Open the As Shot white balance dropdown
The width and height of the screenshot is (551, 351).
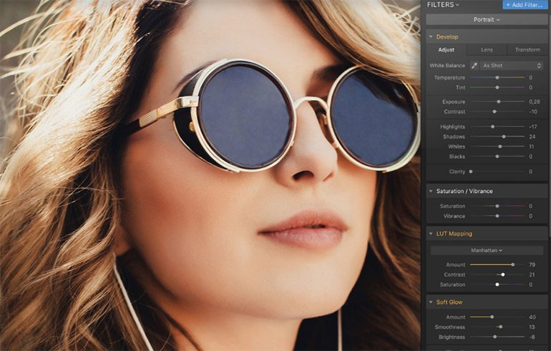[512, 66]
